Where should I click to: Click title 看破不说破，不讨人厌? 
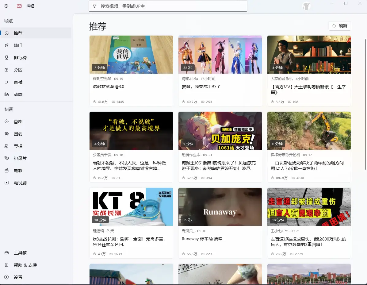click(x=129, y=166)
